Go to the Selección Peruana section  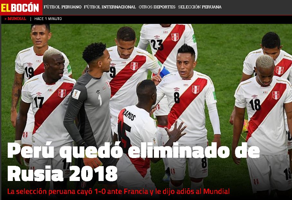coord(200,7)
